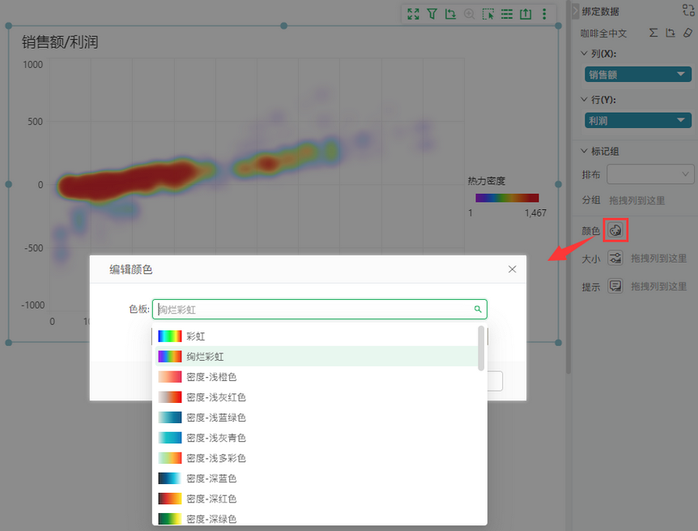Click the tooltip comment icon next to 提示

pos(615,285)
